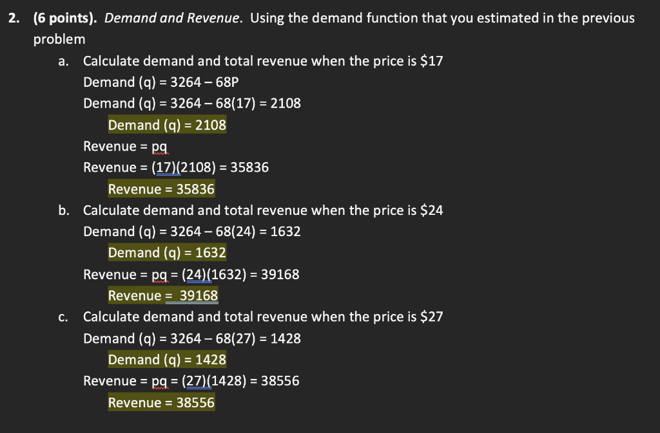
Task: Select the Revenue = pq formula in part a
Action: [x=124, y=146]
